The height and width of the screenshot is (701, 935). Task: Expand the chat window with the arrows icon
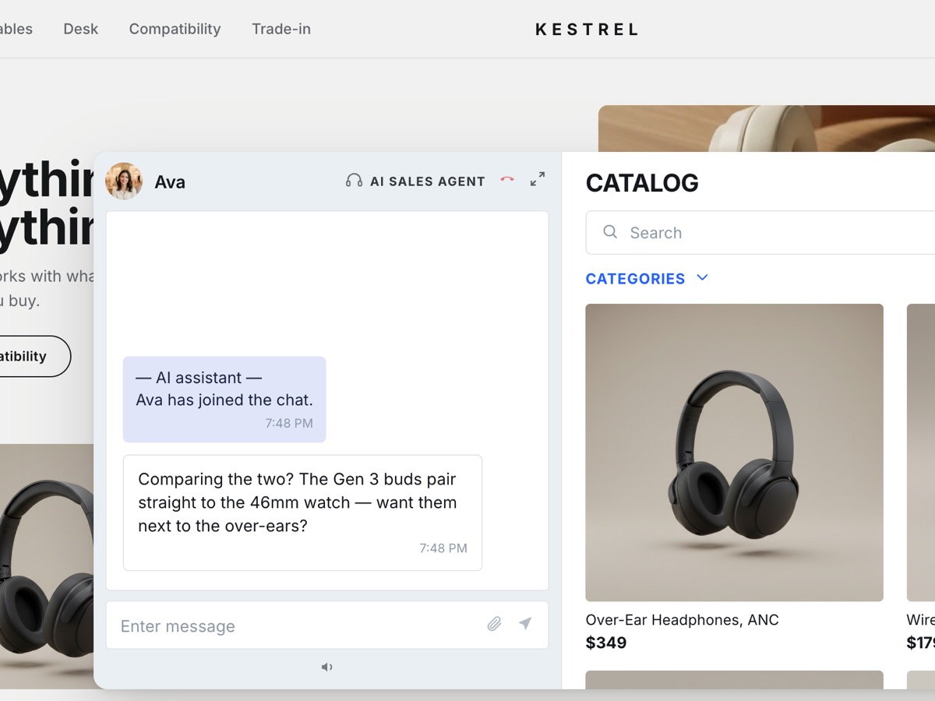(x=538, y=180)
